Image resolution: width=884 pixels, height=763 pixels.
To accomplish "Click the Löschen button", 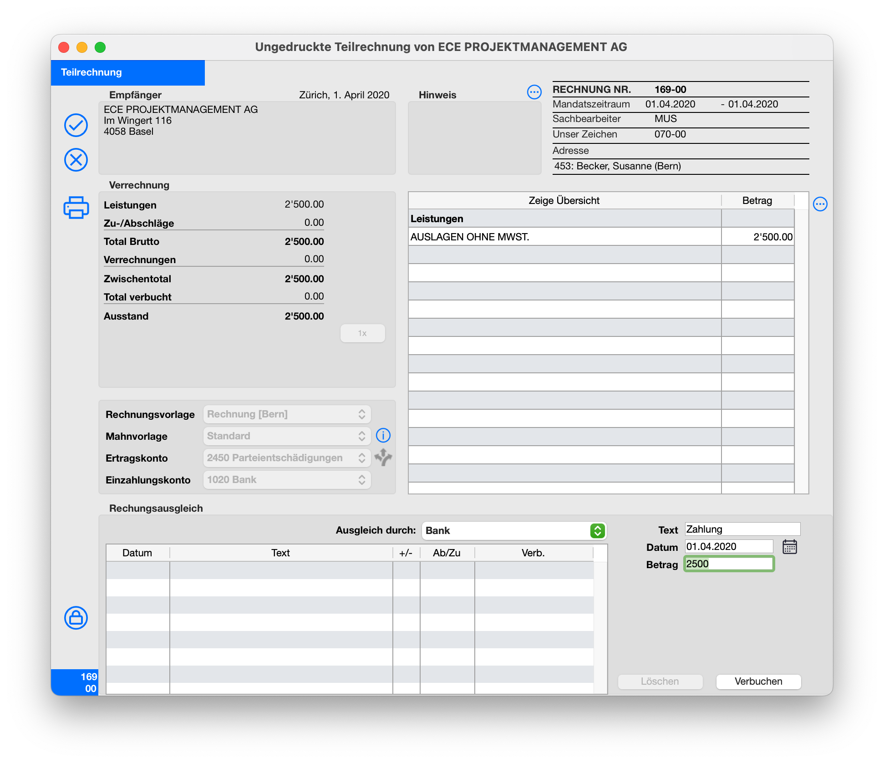I will click(x=660, y=682).
